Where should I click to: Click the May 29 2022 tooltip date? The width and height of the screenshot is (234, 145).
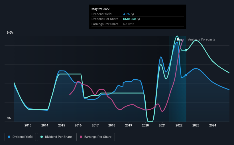pyautogui.click(x=100, y=9)
